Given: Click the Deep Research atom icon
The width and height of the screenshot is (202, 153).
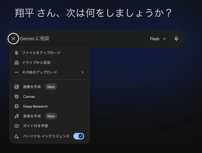Looking at the screenshot, I should (16, 106).
